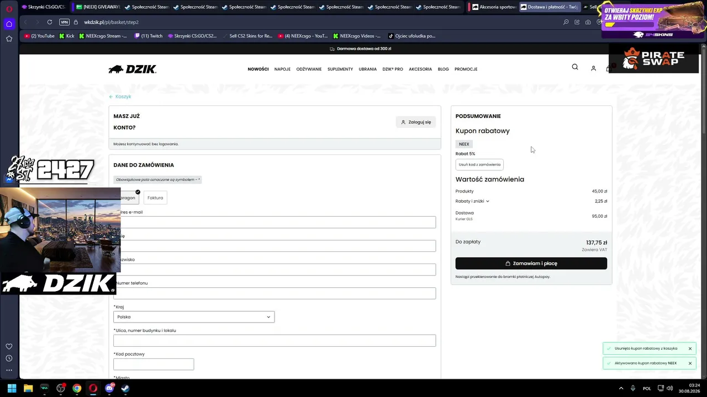Open the user account icon in the header

coord(593,68)
